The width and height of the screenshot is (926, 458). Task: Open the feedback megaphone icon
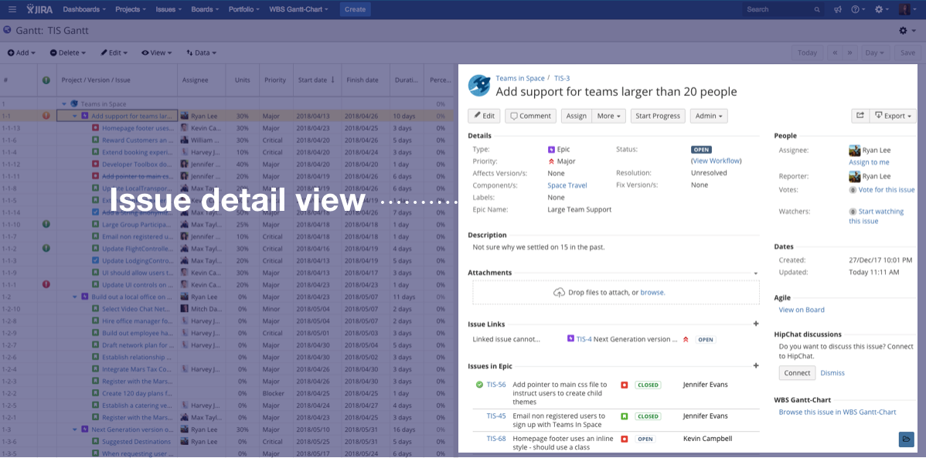837,9
